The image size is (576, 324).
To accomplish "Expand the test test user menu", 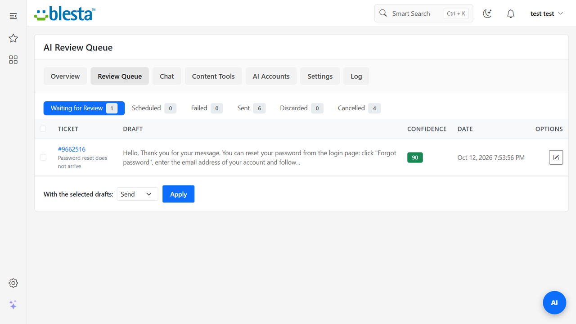I will [x=547, y=13].
